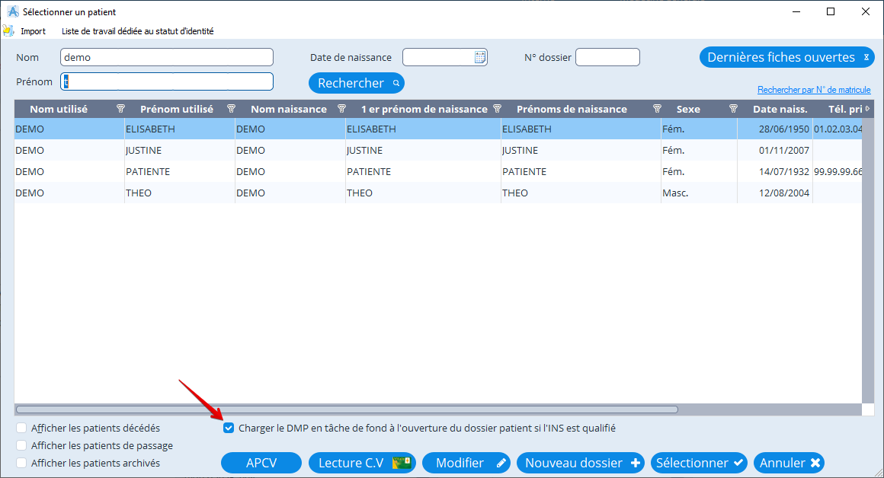Click filter icon on 1er prénom de naissance

pos(498,109)
